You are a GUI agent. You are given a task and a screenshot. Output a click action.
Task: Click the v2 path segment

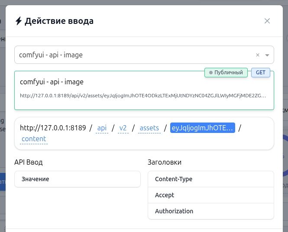coord(123,128)
